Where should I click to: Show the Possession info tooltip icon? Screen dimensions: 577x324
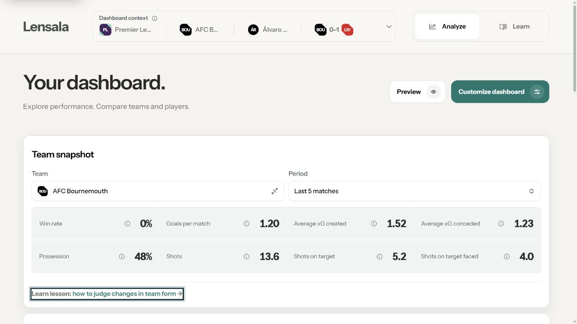122,256
